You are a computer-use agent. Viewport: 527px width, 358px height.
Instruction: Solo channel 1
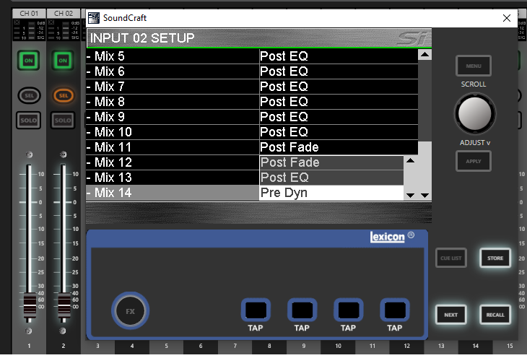29,121
